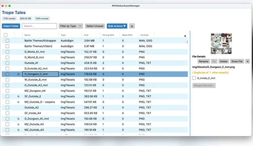Sort by the Strong Refs column header
Image resolution: width=253 pixels, height=146 pixels.
pyautogui.click(x=108, y=35)
